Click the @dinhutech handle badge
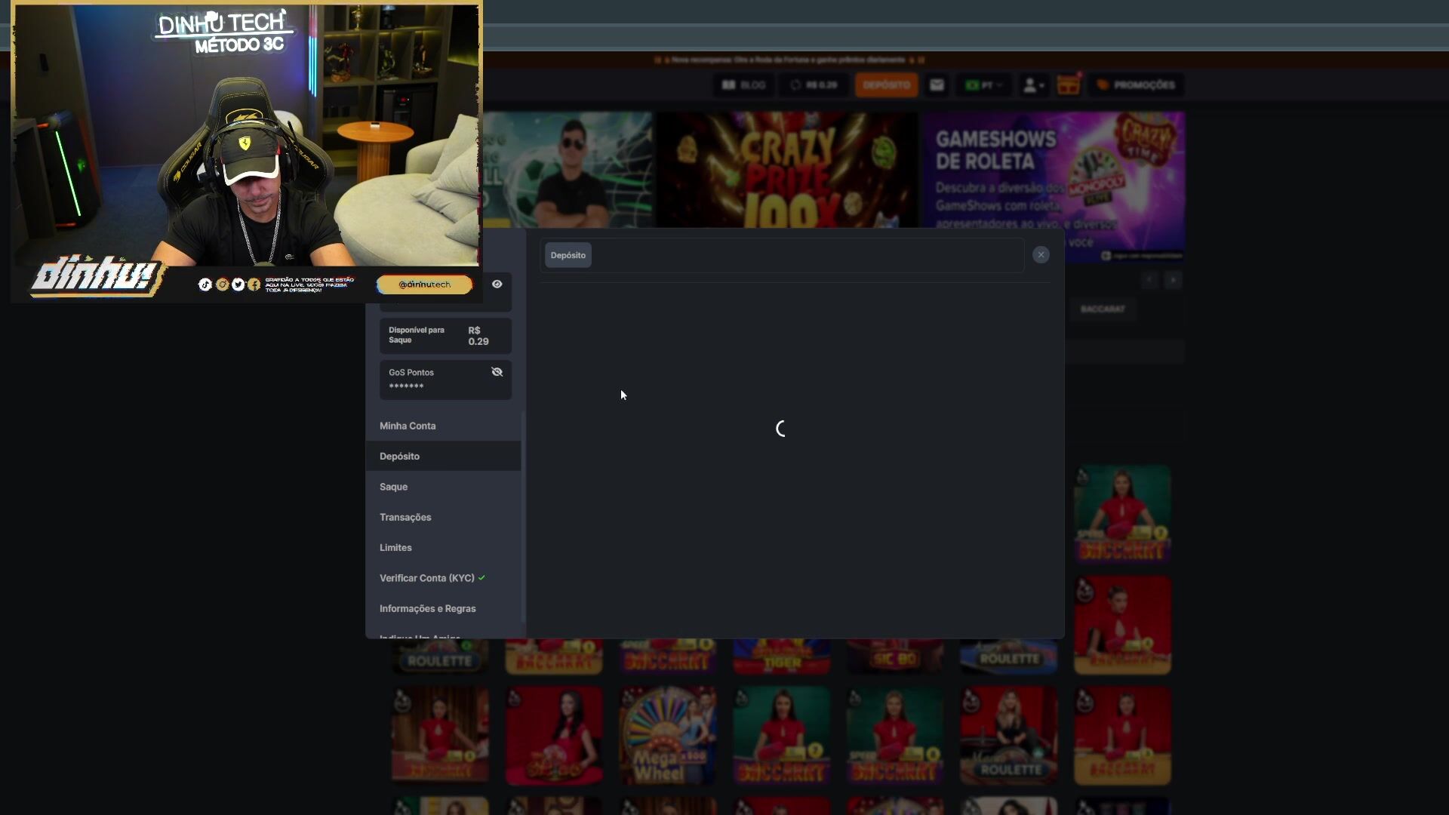The image size is (1449, 815). tap(424, 284)
